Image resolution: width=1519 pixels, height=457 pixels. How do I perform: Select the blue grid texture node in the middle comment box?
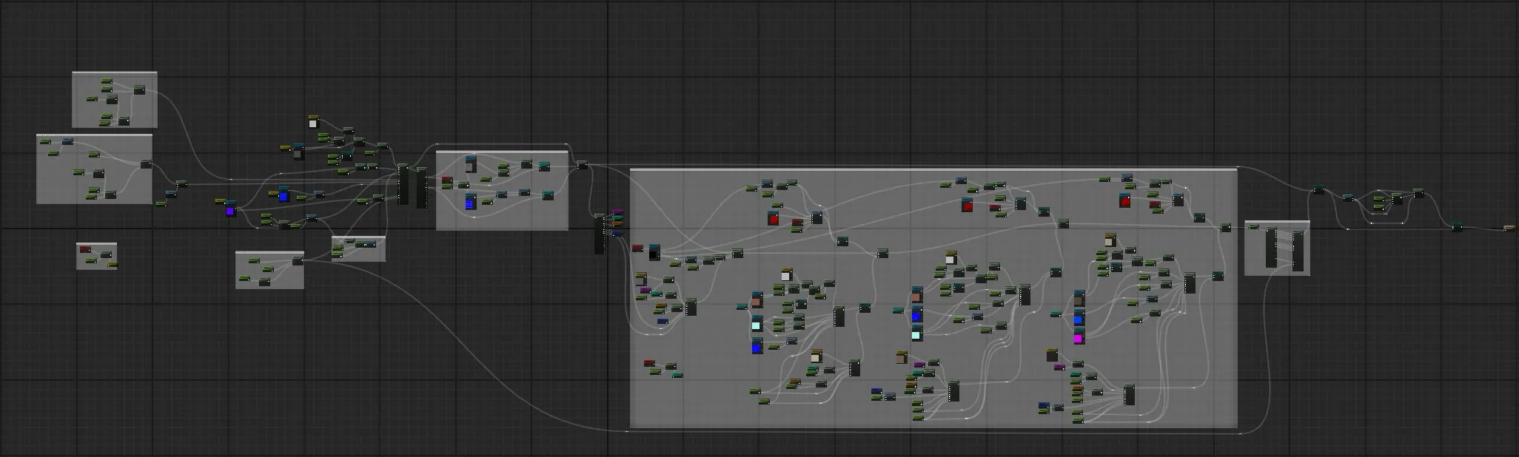point(471,201)
